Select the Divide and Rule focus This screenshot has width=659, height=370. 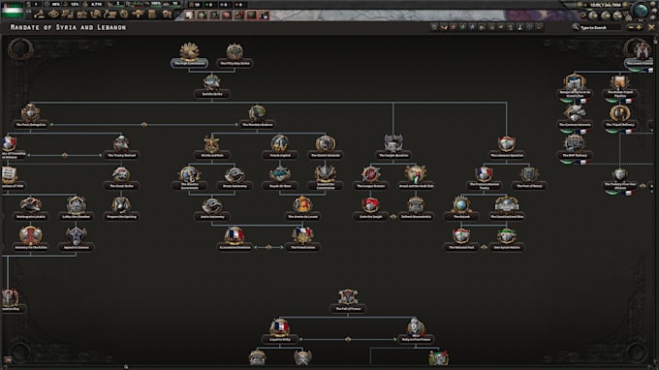pyautogui.click(x=212, y=147)
